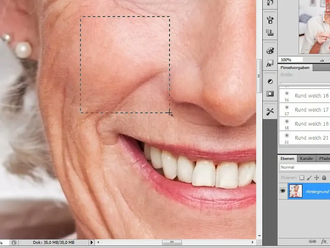Open the Masks panel icon

(270, 94)
